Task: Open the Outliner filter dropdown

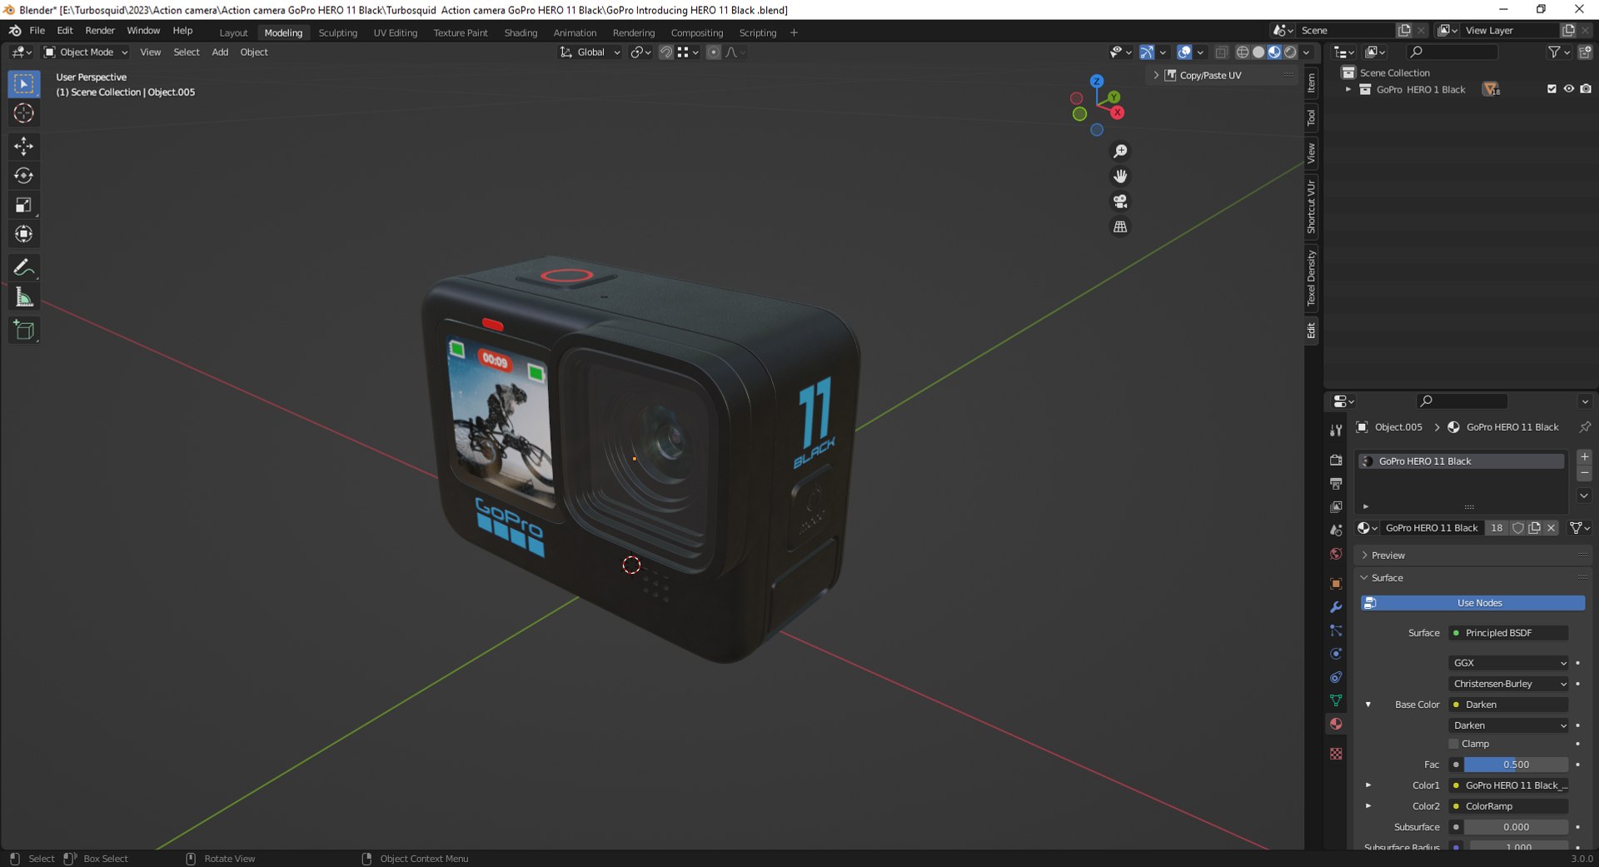Action: coord(1559,52)
